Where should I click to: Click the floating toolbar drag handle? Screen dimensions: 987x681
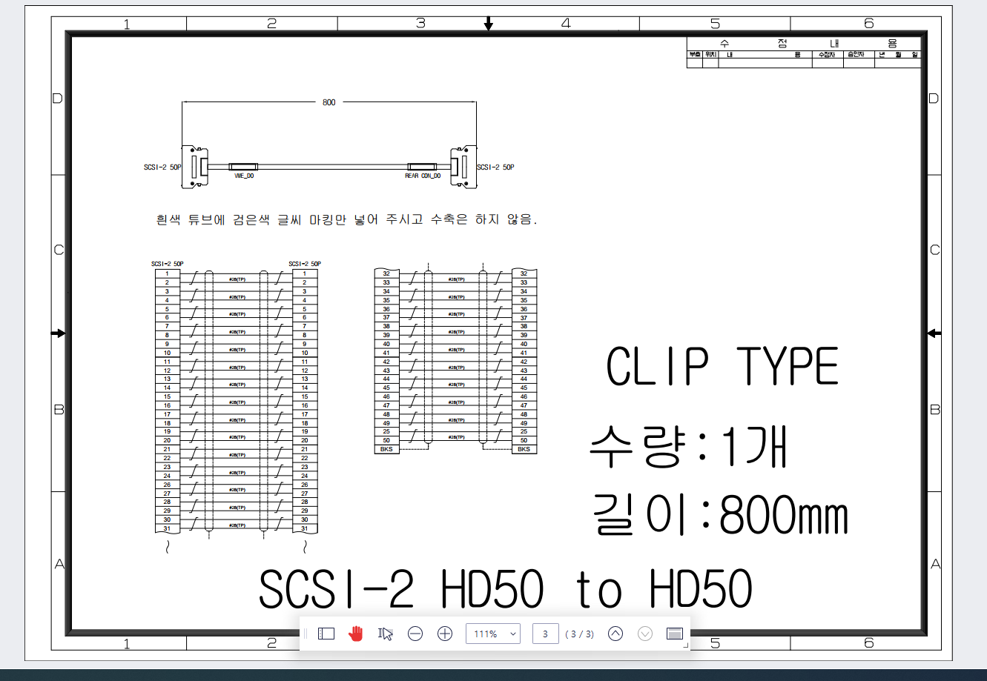point(306,634)
